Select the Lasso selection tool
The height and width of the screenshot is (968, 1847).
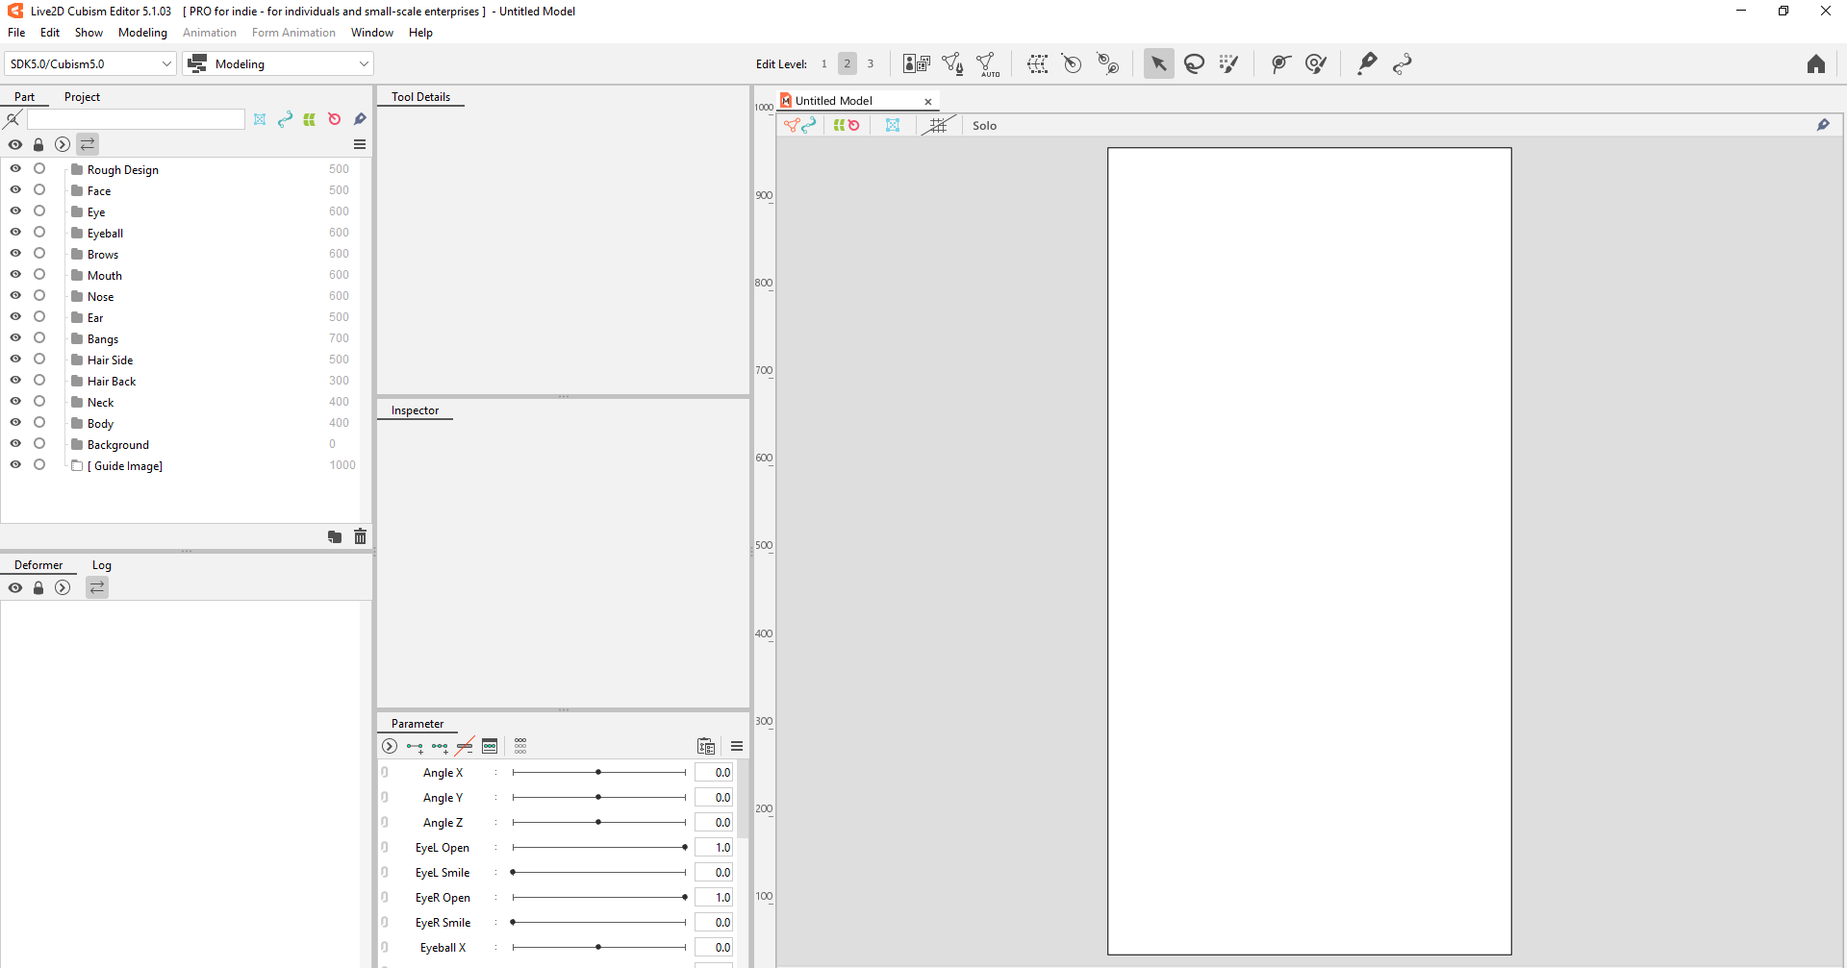click(1194, 64)
